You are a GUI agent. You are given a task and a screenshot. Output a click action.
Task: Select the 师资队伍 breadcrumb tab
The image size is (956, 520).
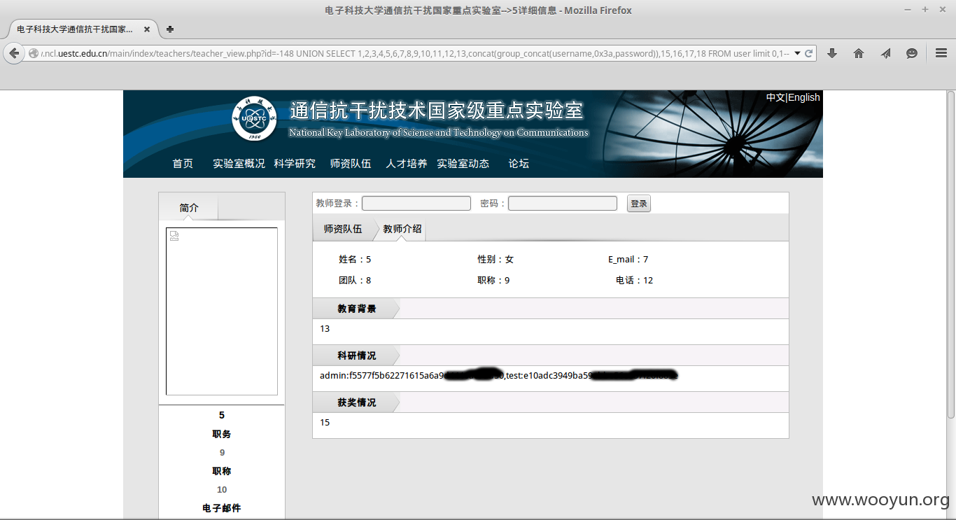pyautogui.click(x=343, y=229)
